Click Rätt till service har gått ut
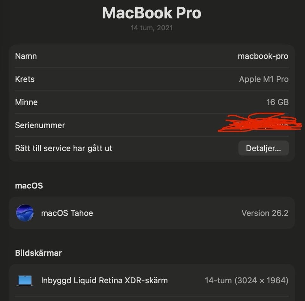Image resolution: width=305 pixels, height=301 pixels. point(64,149)
